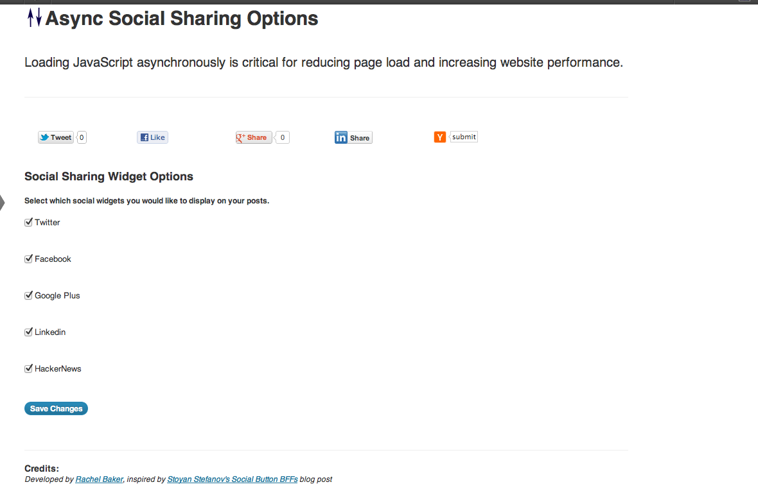Click the orange HackerNews Y icon
This screenshot has width=758, height=489.
(440, 137)
